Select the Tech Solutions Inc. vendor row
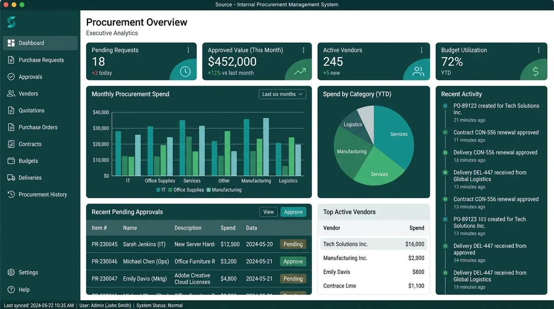 tap(374, 244)
